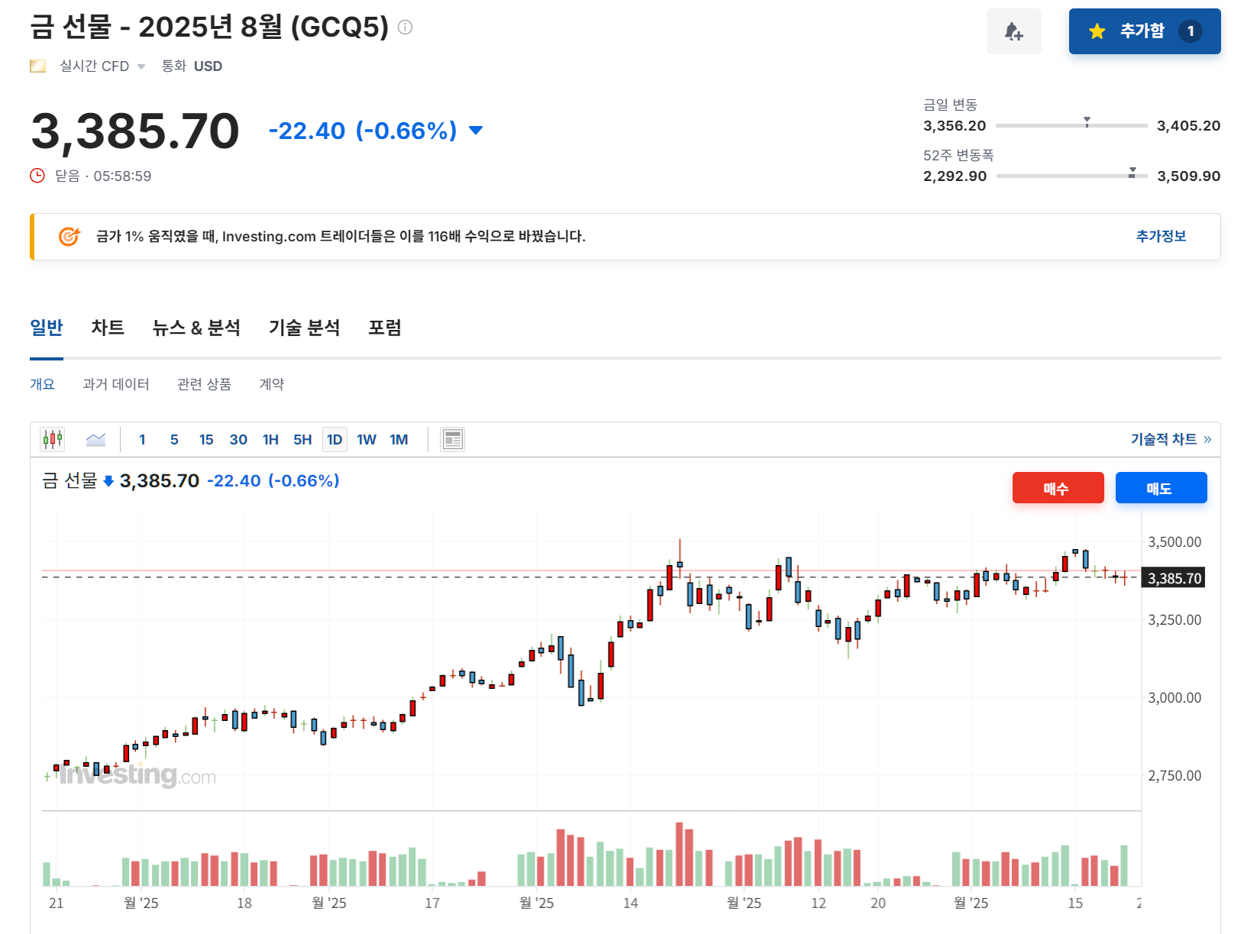Expand the 실시간 CFD dropdown
This screenshot has width=1244, height=934.
(x=141, y=66)
